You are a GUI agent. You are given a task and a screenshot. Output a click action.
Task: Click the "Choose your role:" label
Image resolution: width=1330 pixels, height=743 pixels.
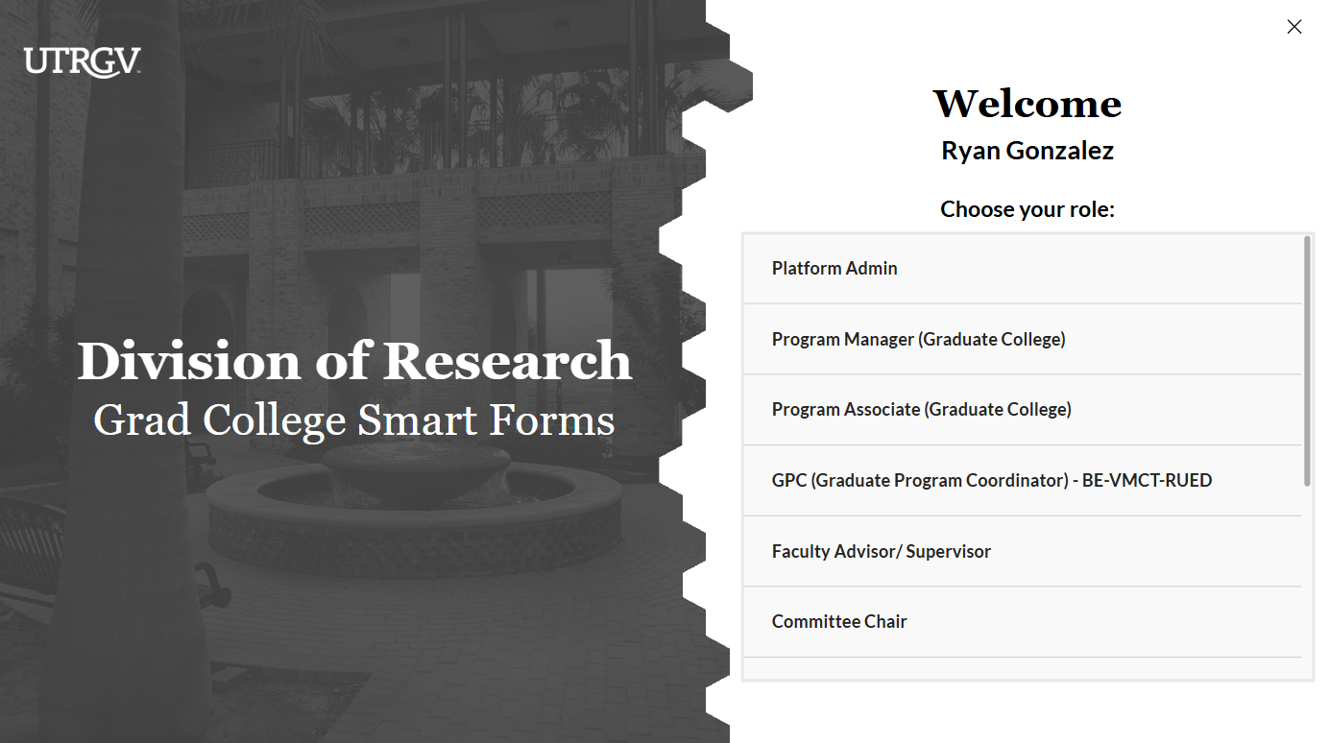pos(1027,209)
